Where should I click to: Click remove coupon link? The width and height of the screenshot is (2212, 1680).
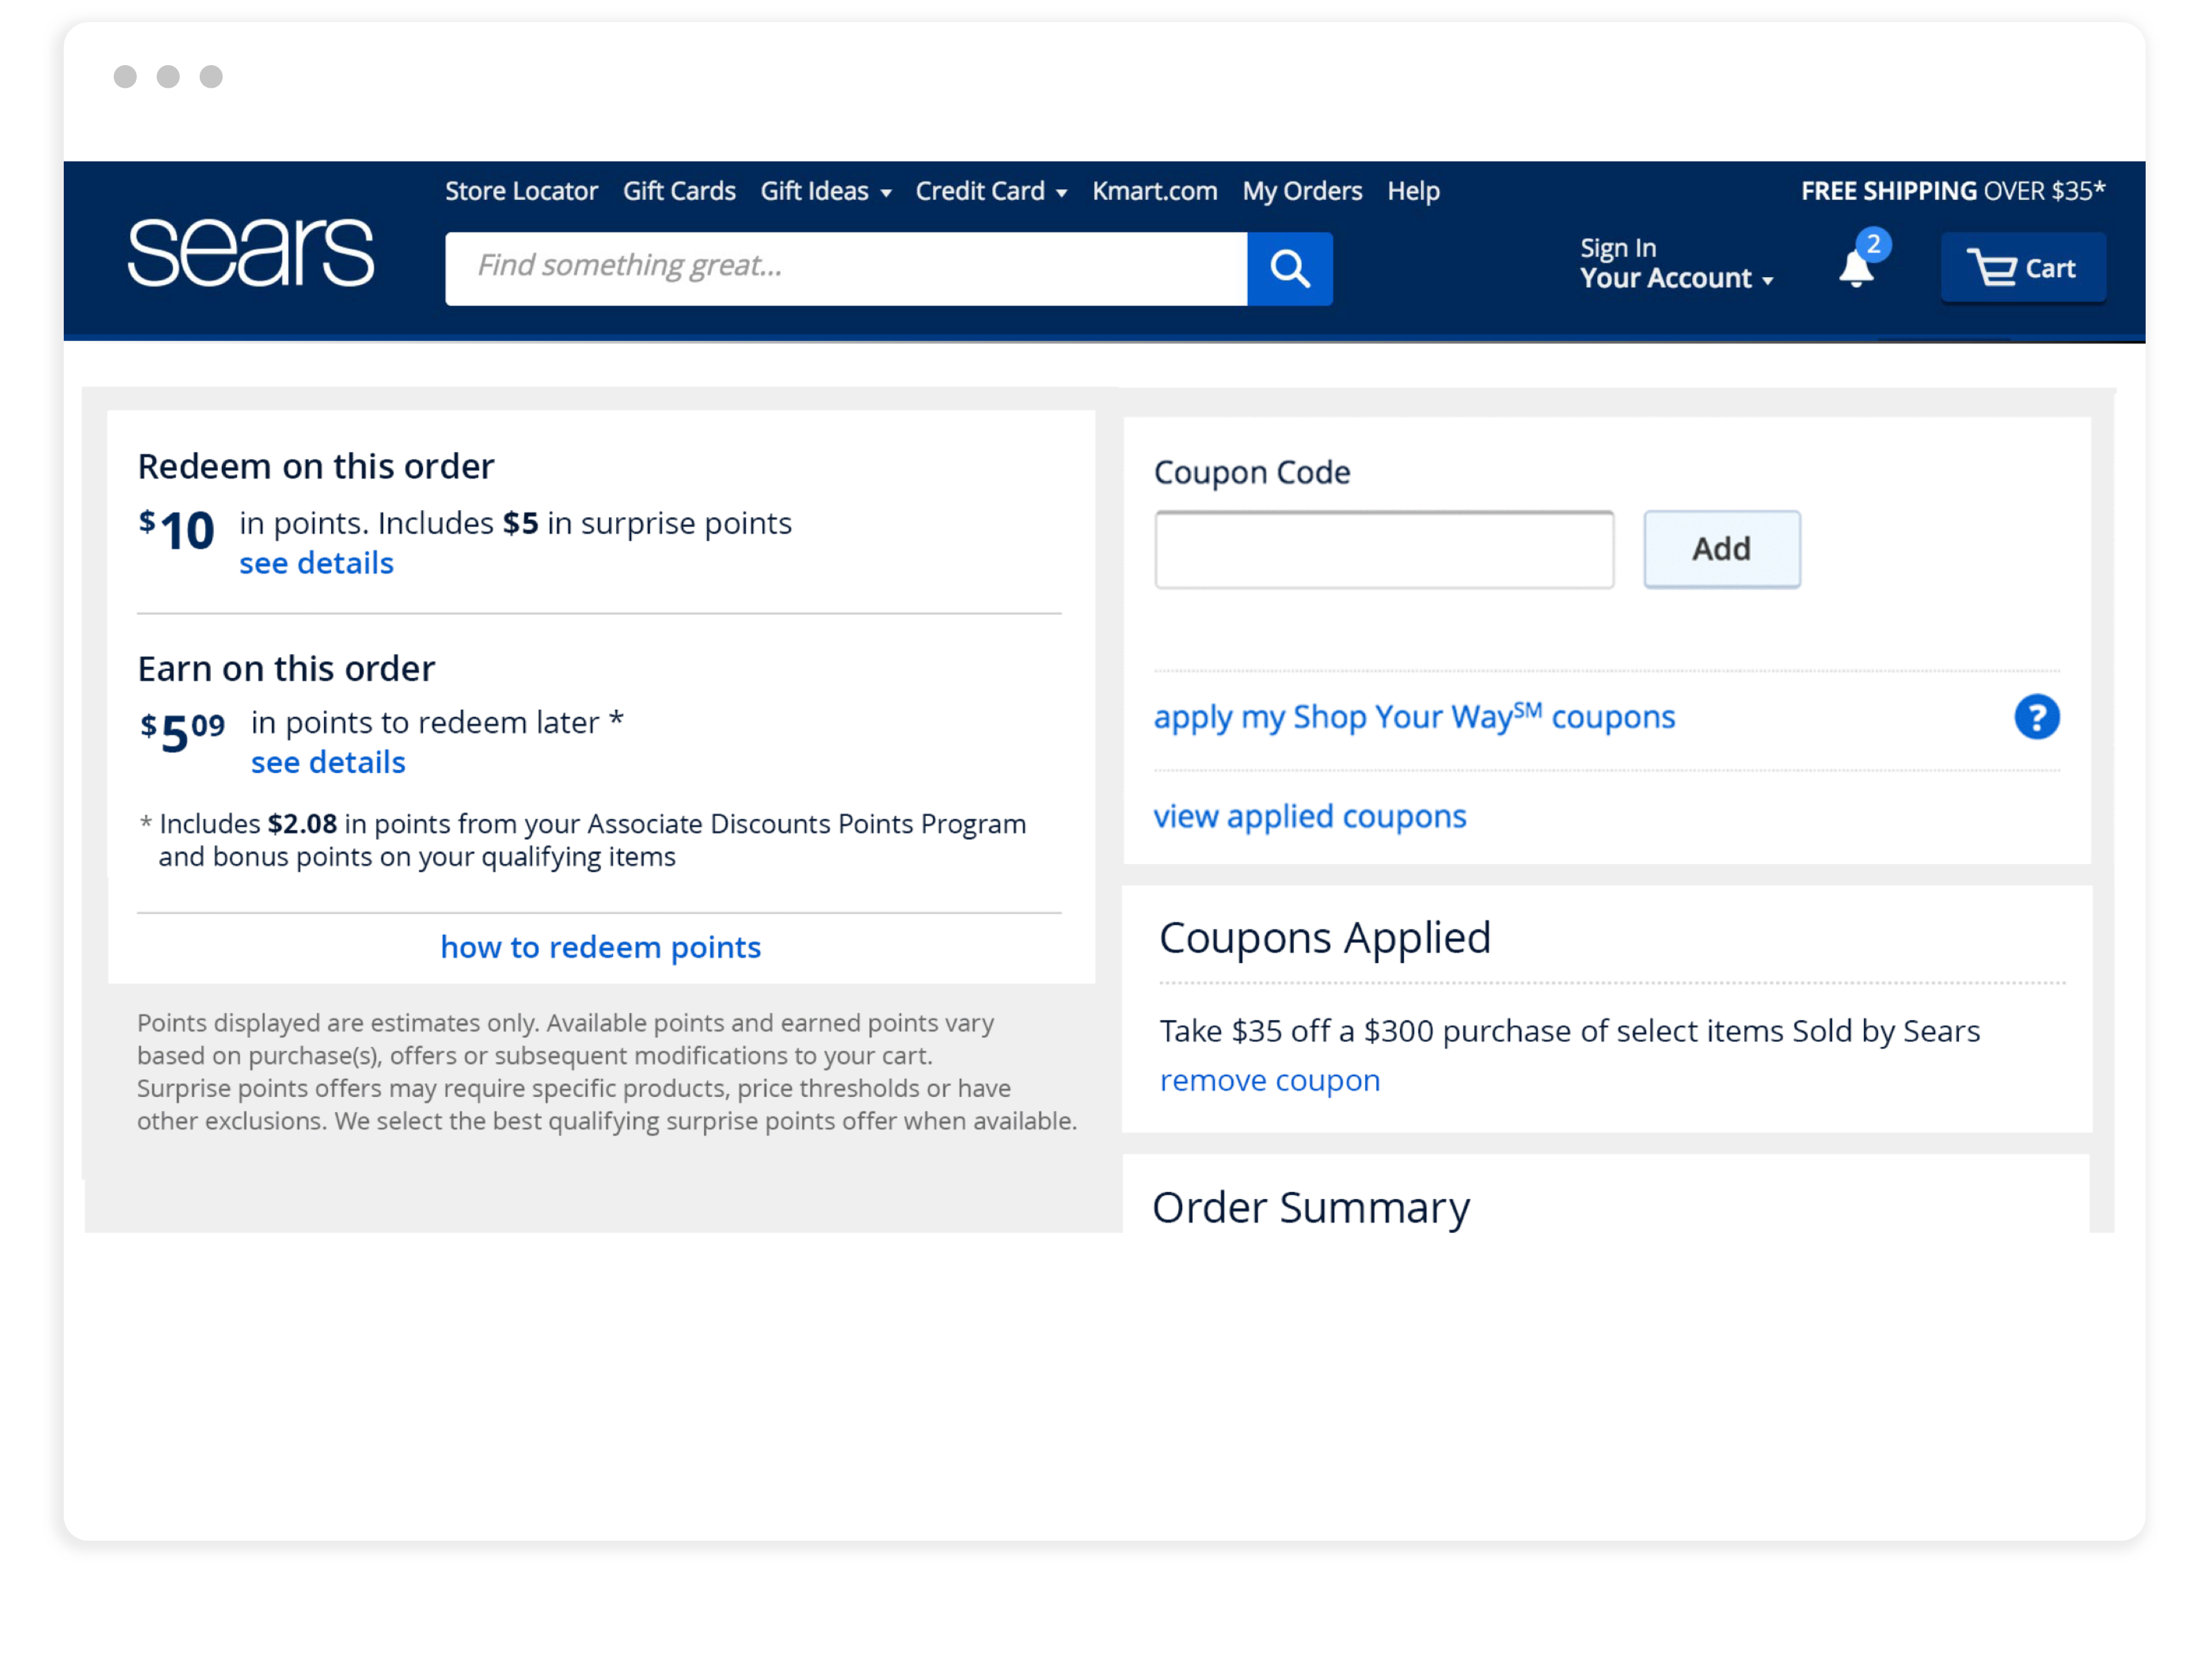click(1269, 1080)
